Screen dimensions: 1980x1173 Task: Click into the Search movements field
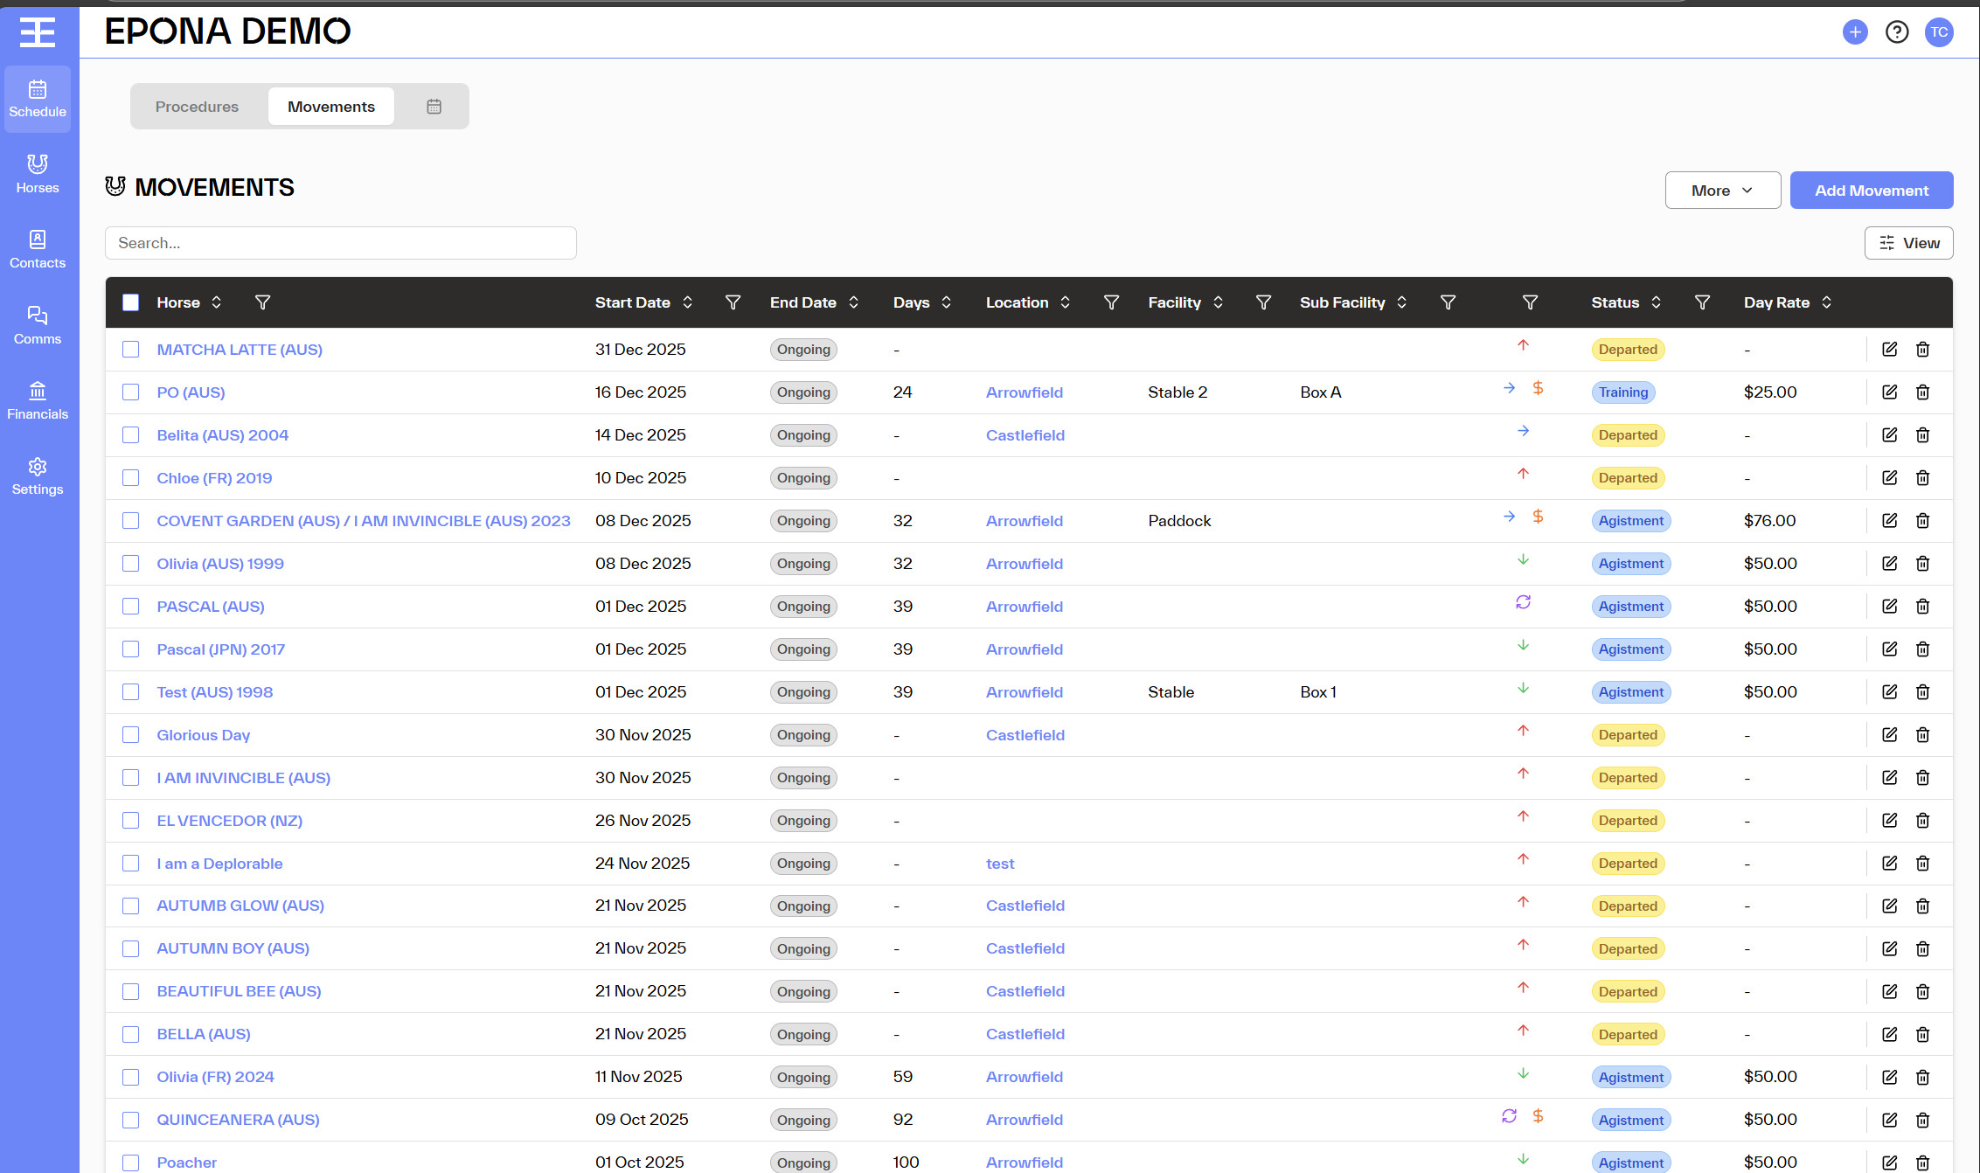click(340, 243)
